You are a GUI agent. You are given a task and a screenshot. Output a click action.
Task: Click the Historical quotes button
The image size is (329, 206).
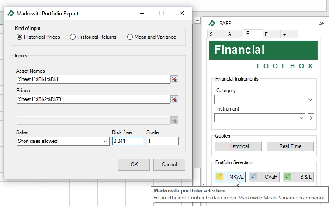point(238,146)
